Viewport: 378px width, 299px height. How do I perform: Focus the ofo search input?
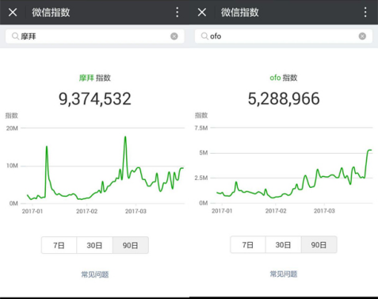click(x=284, y=36)
